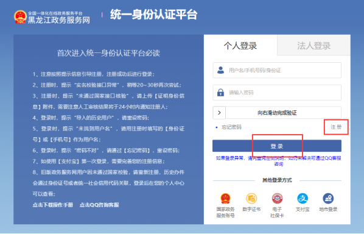Select 支付宝 login icon
The image size is (364, 234).
pyautogui.click(x=303, y=199)
